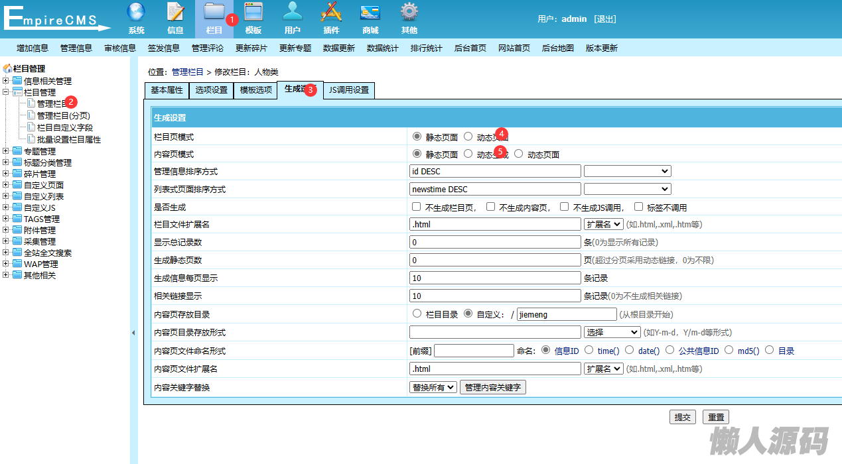Click the 提交 submit button
The image size is (842, 464).
pos(682,417)
